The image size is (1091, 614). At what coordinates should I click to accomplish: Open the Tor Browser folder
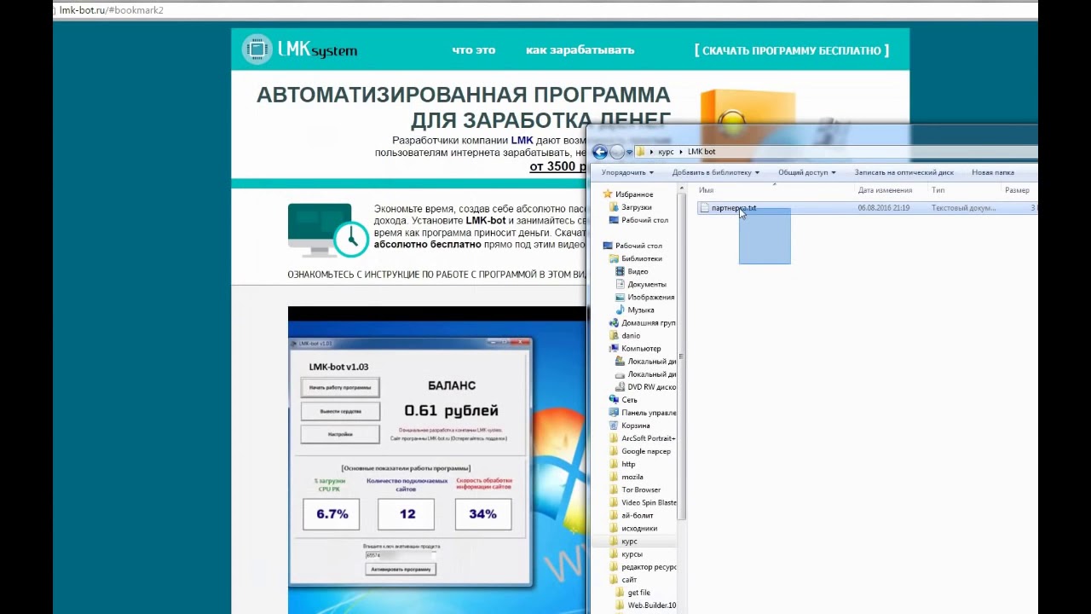635,489
